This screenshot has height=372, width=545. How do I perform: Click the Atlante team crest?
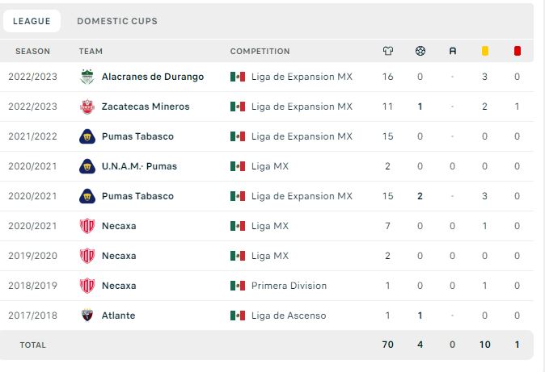pos(87,316)
